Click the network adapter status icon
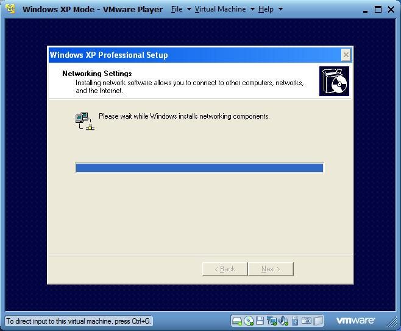Viewport: 401px width, 331px height. tap(272, 321)
